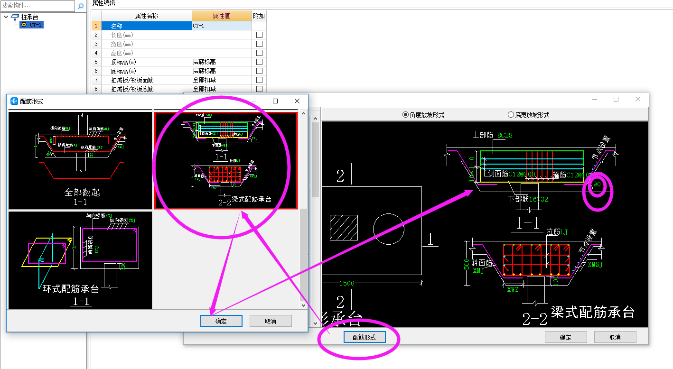Click the 配筋形式 dialog title icon
The width and height of the screenshot is (673, 369).
(x=14, y=101)
